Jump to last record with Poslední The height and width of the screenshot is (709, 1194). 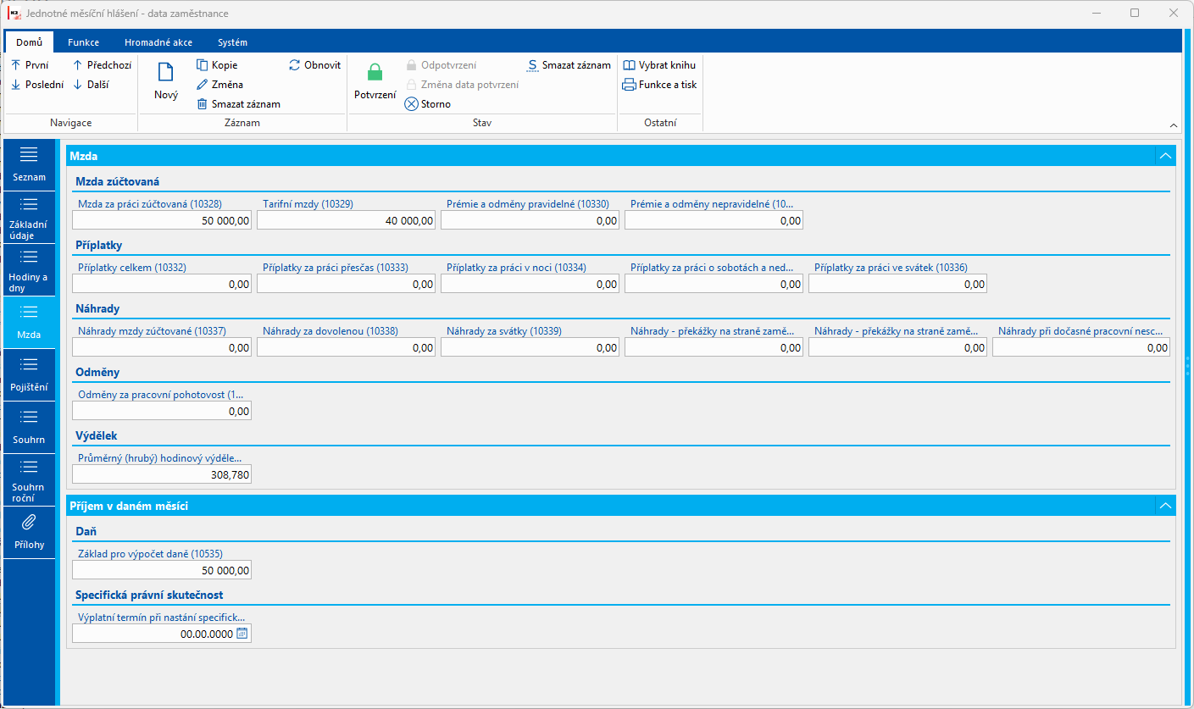pos(36,84)
